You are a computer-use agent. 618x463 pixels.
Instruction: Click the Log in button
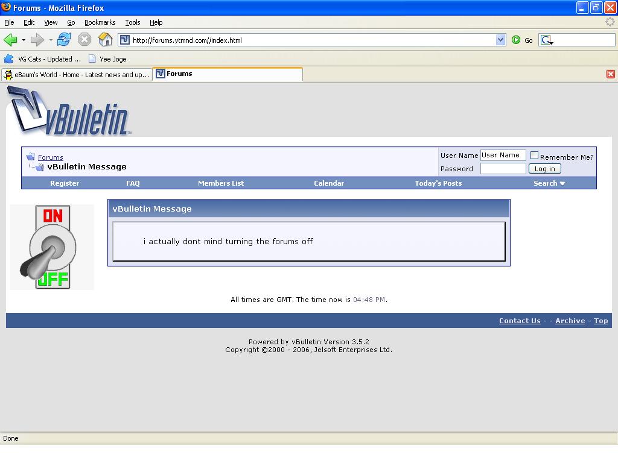[545, 169]
